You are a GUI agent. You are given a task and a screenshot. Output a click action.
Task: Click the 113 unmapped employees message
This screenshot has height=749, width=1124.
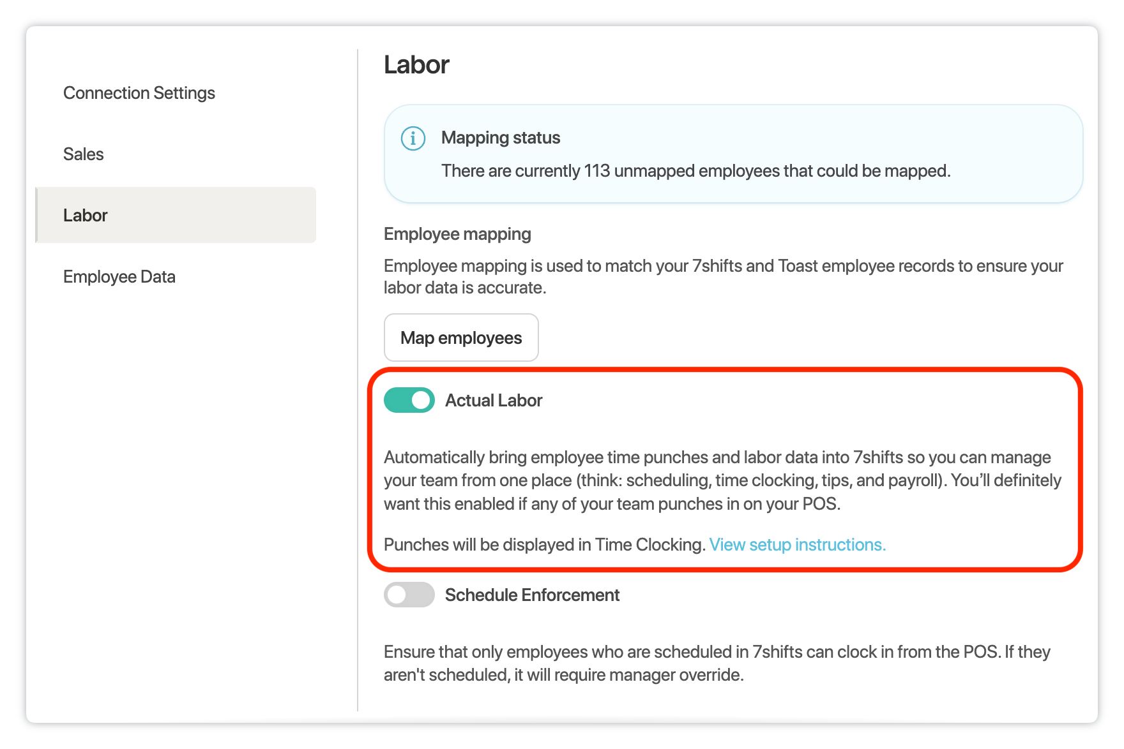pyautogui.click(x=695, y=171)
